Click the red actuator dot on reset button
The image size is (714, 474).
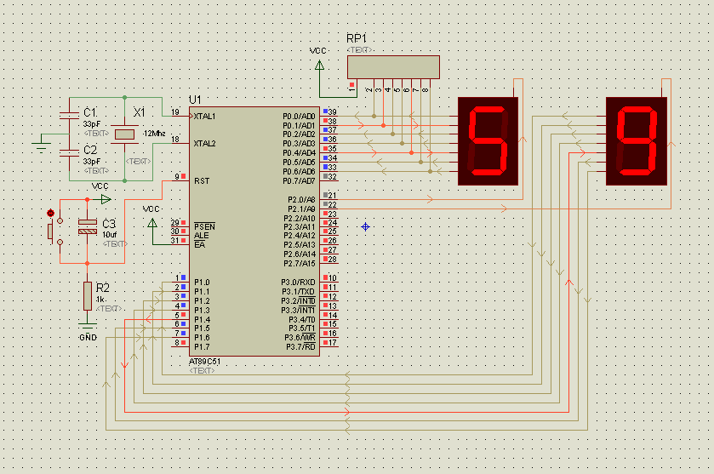[50, 213]
